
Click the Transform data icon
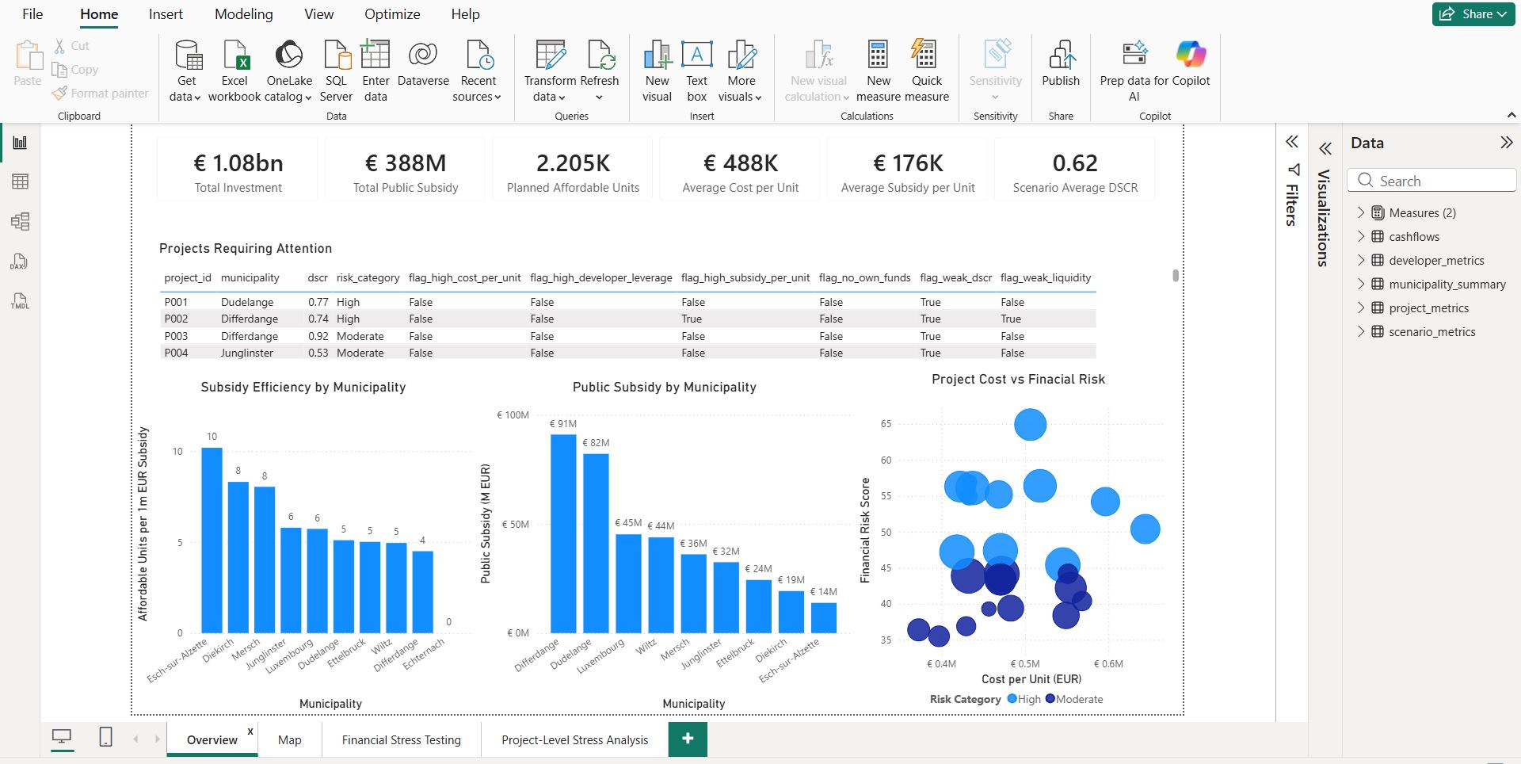tap(550, 55)
